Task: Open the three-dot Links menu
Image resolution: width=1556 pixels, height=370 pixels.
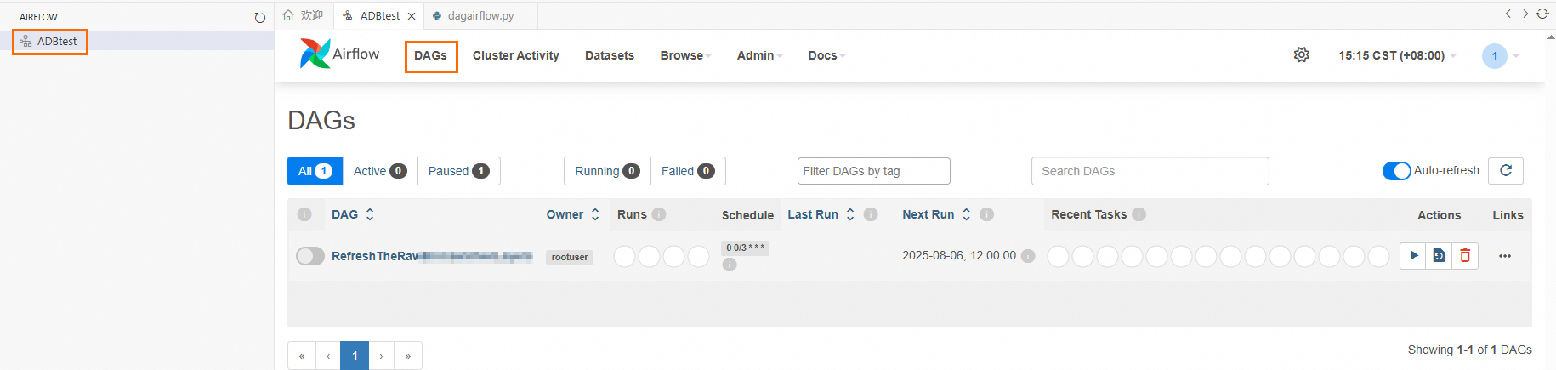Action: click(1505, 256)
